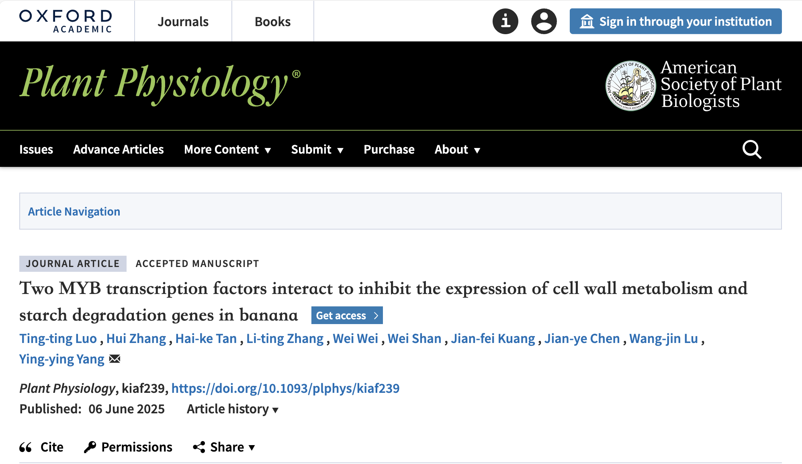The image size is (802, 464).
Task: Open the Share dropdown
Action: pyautogui.click(x=224, y=447)
